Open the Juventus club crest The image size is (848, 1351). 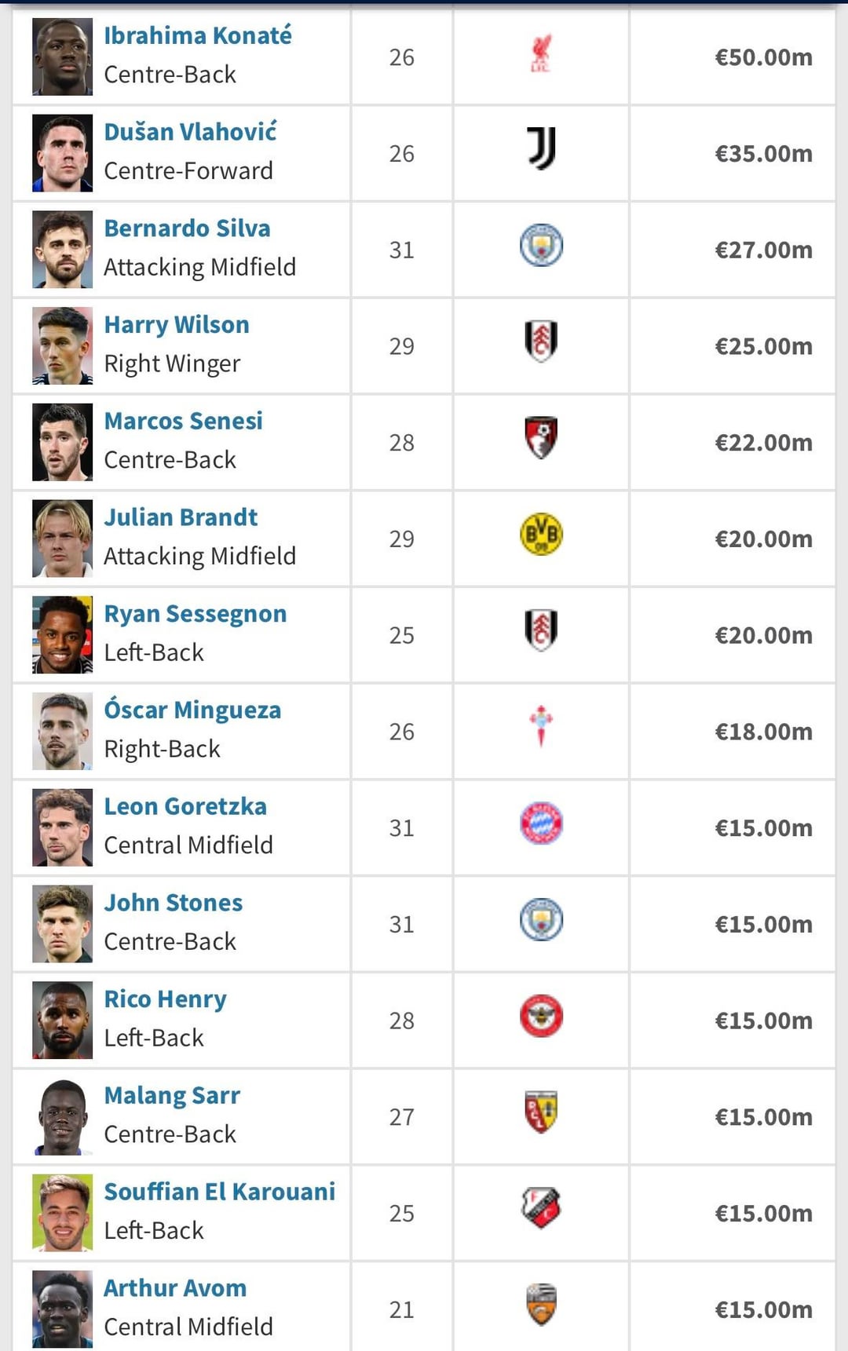coord(541,150)
